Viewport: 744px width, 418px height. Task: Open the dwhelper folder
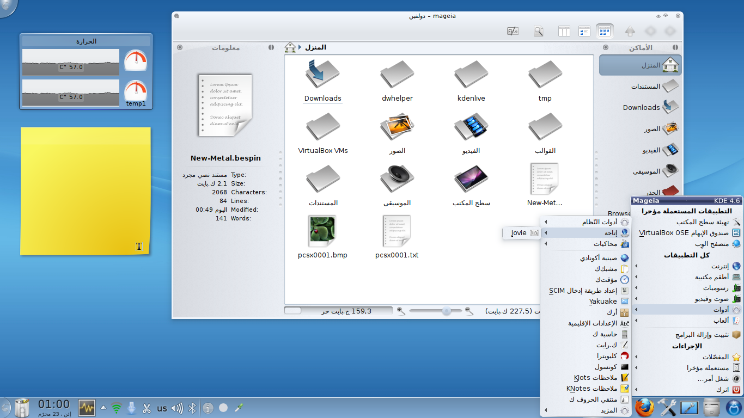click(397, 81)
